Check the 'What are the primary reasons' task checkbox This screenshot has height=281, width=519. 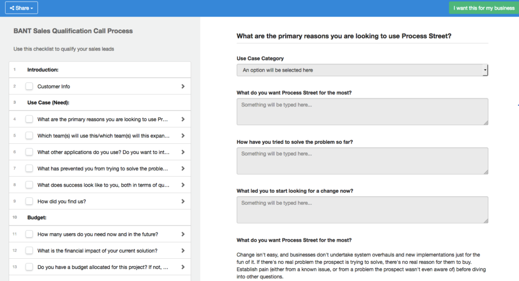pos(29,119)
